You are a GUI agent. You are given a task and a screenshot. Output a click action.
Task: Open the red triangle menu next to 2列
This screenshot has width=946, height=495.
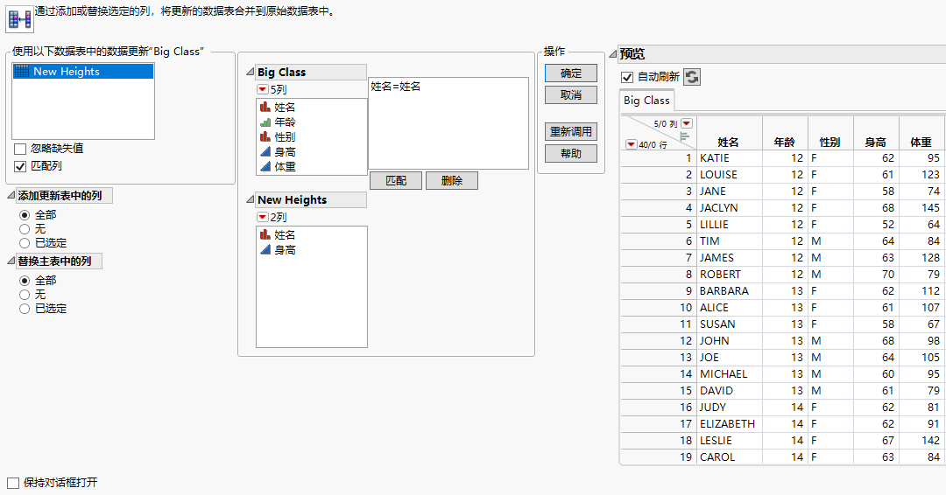point(262,217)
